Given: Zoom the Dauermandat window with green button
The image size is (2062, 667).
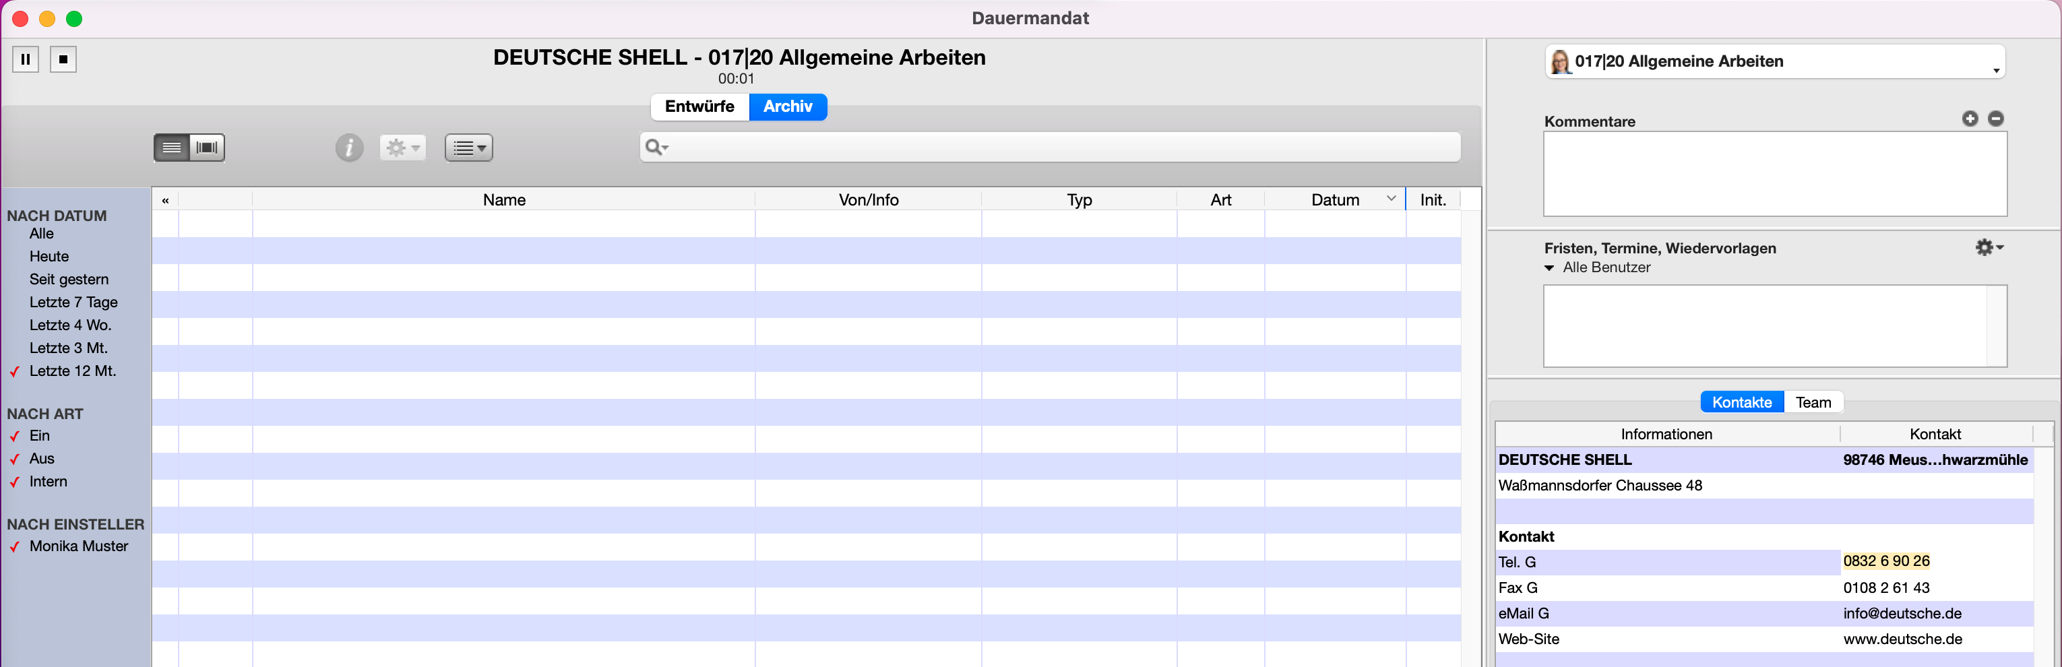Looking at the screenshot, I should coord(73,18).
